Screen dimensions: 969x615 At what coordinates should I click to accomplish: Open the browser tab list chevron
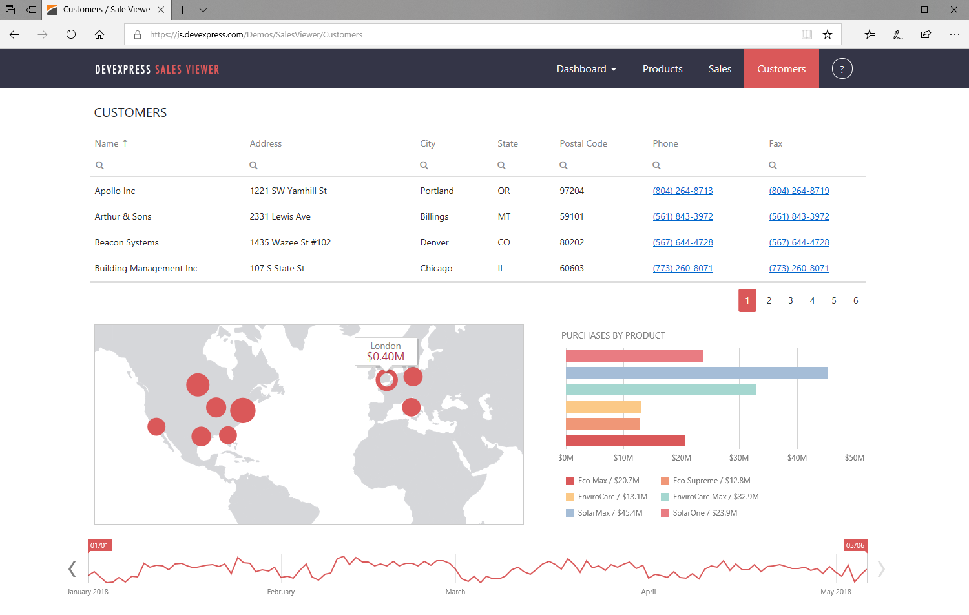(203, 10)
